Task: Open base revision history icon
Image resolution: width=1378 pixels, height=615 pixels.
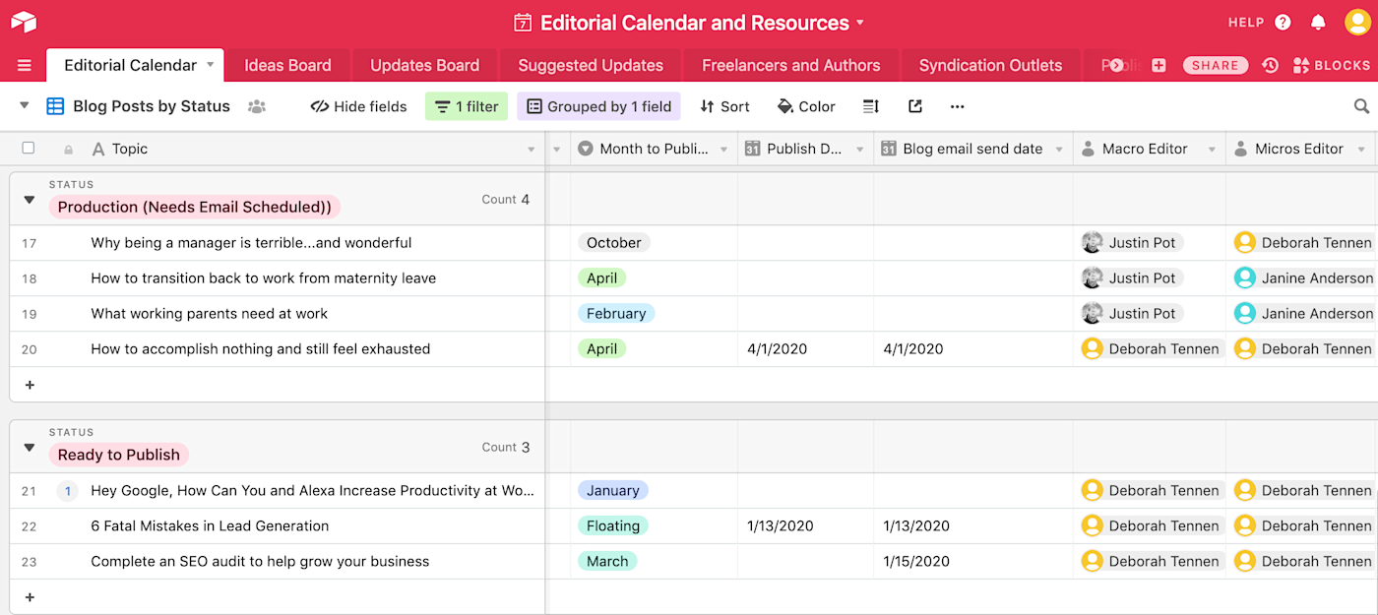Action: 1270,65
